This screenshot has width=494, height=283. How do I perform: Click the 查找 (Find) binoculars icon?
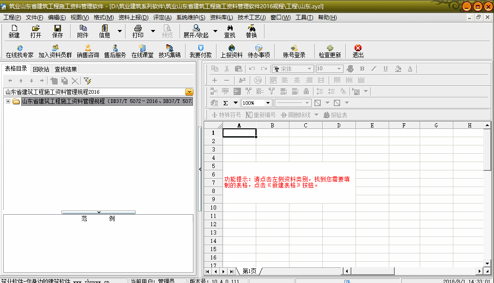(x=229, y=29)
